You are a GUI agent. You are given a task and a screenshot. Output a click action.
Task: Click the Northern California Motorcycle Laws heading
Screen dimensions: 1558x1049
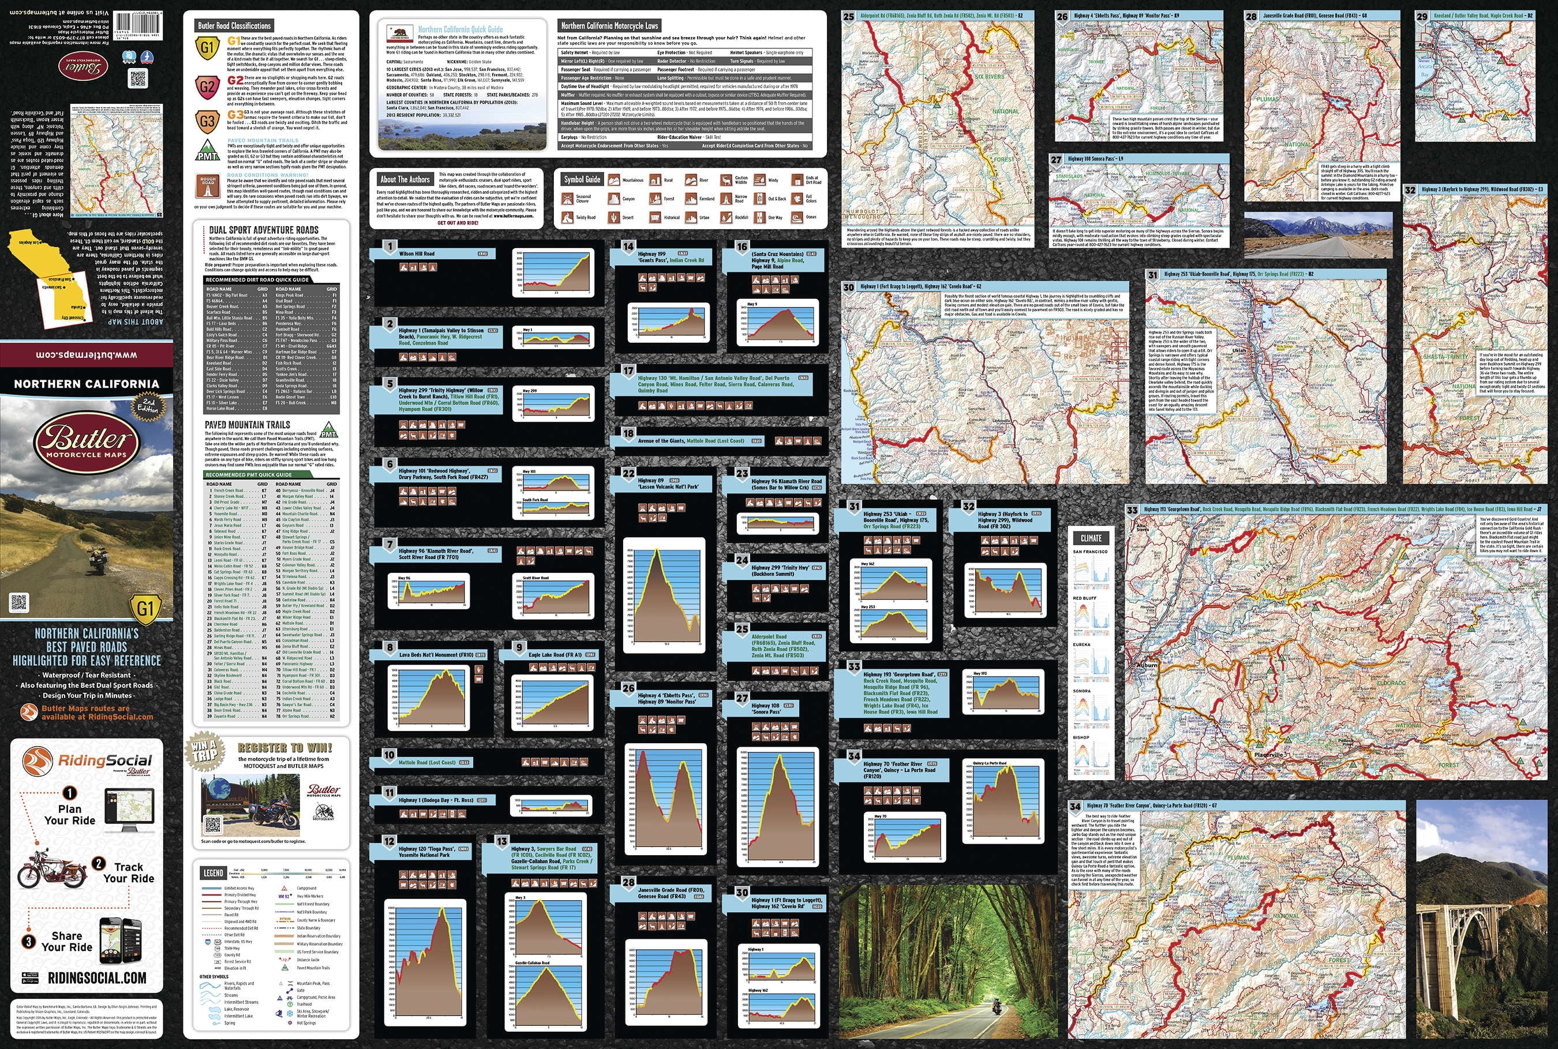coord(609,25)
